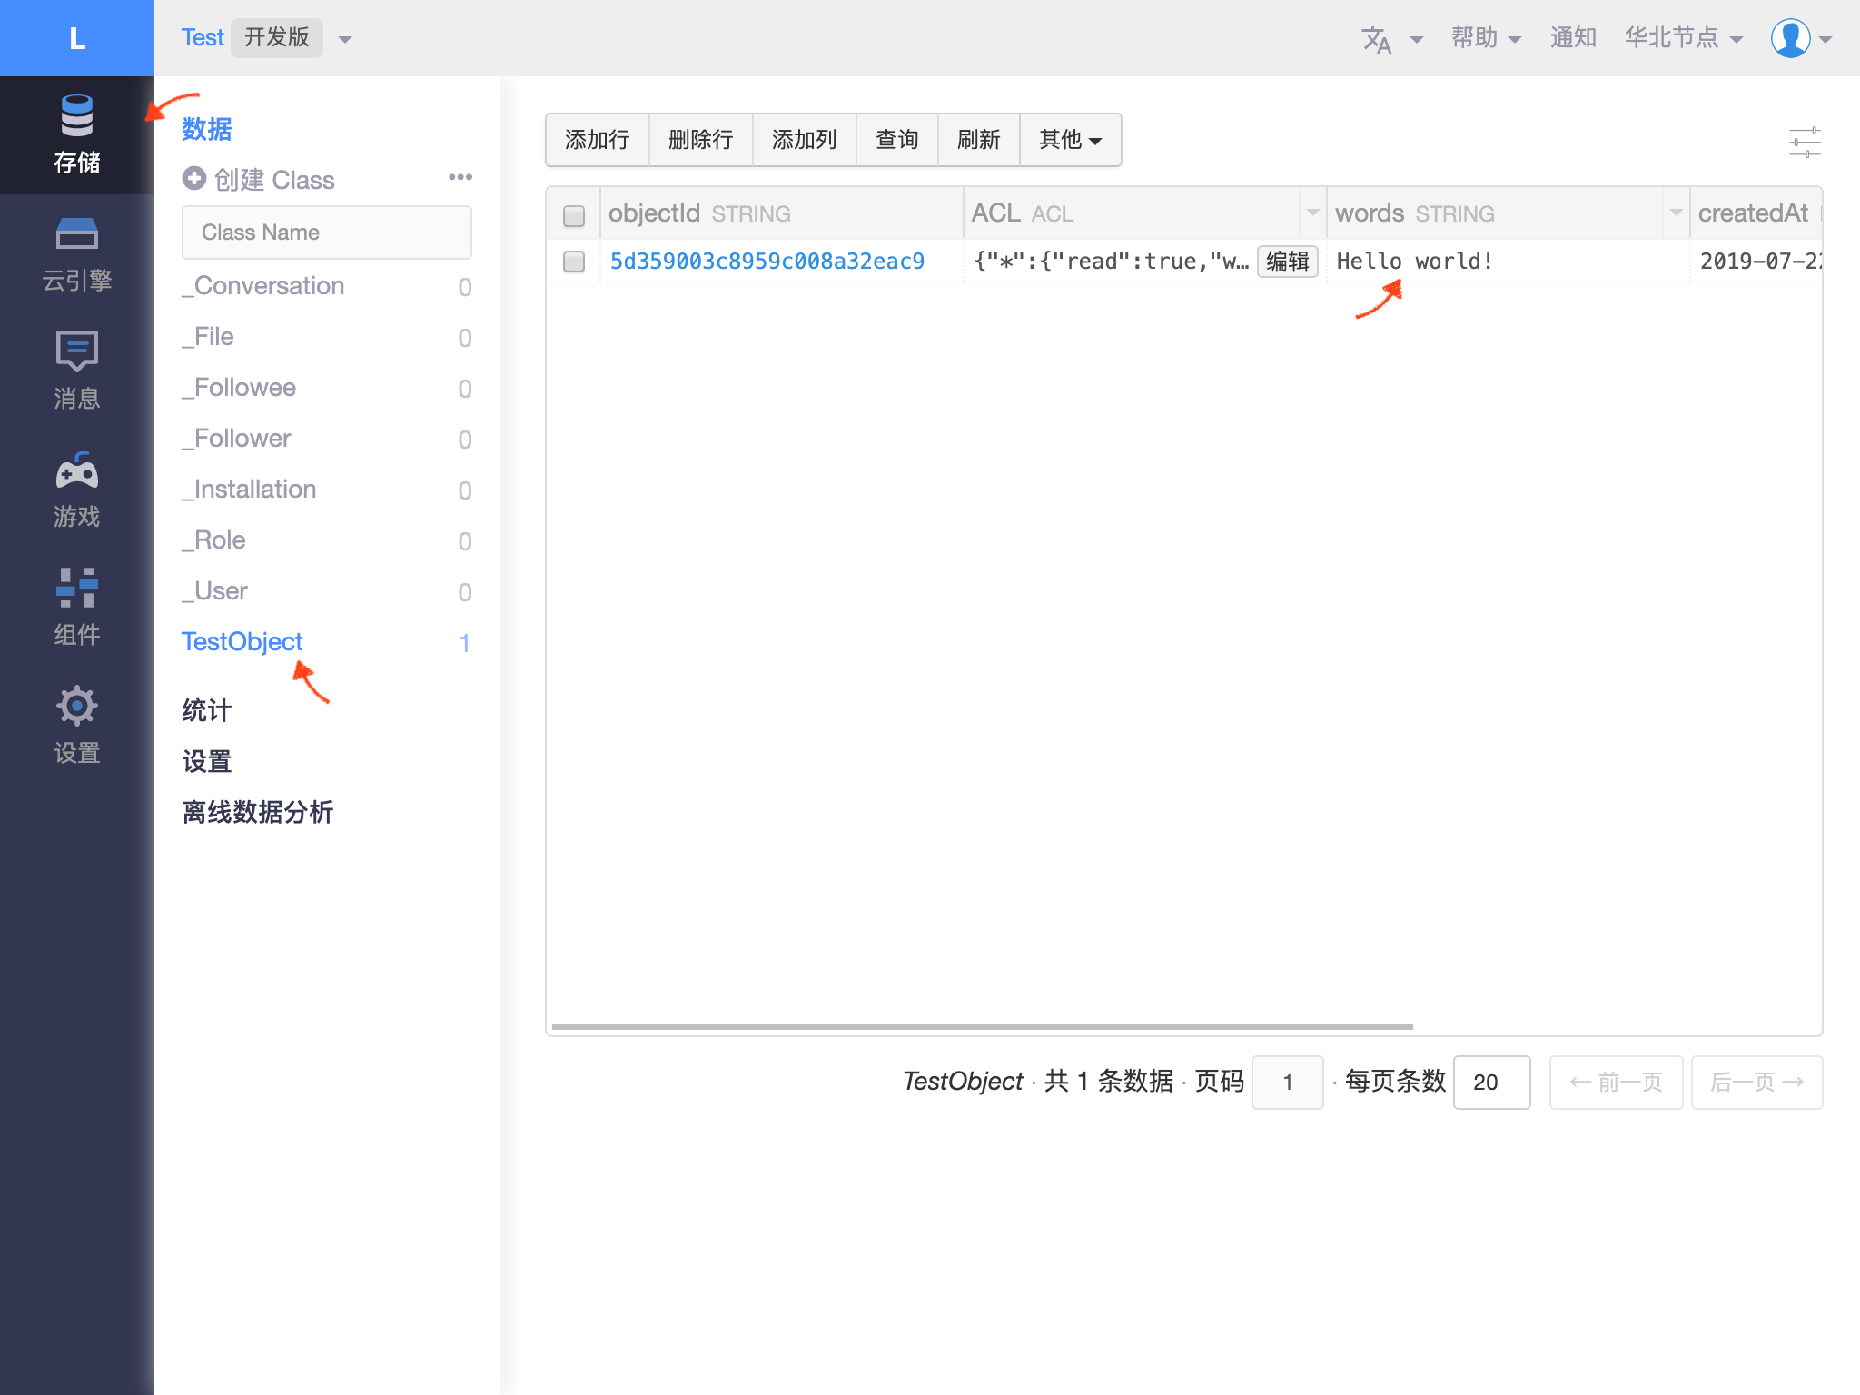Expand the app switcher arrow next to 开发版

coord(343,39)
